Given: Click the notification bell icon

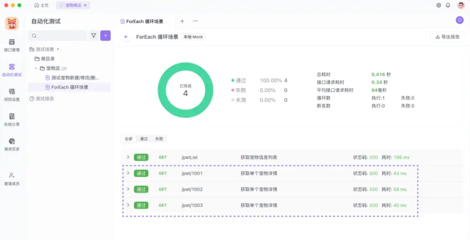Looking at the screenshot, I should (448, 6).
